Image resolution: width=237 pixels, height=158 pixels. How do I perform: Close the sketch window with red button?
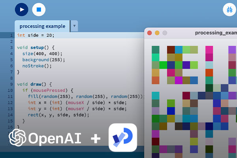pos(149,33)
